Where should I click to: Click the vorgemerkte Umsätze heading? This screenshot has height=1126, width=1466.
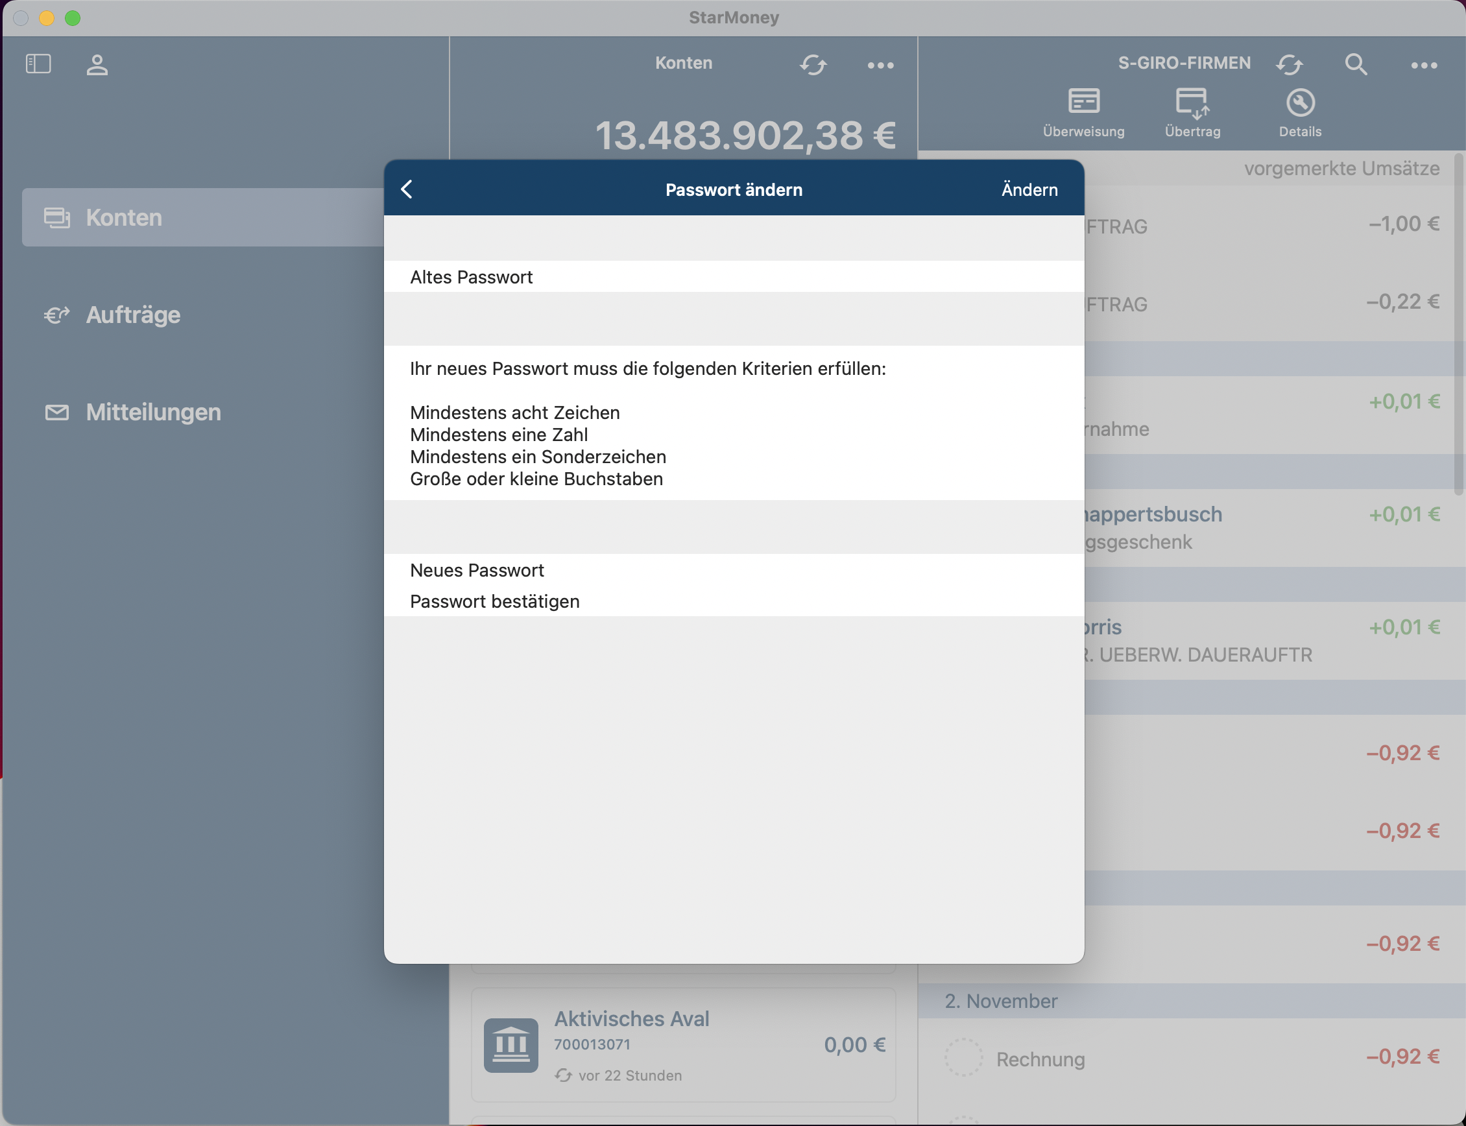(1341, 168)
